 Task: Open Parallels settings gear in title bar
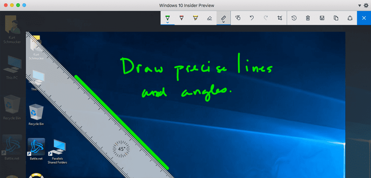(x=366, y=5)
